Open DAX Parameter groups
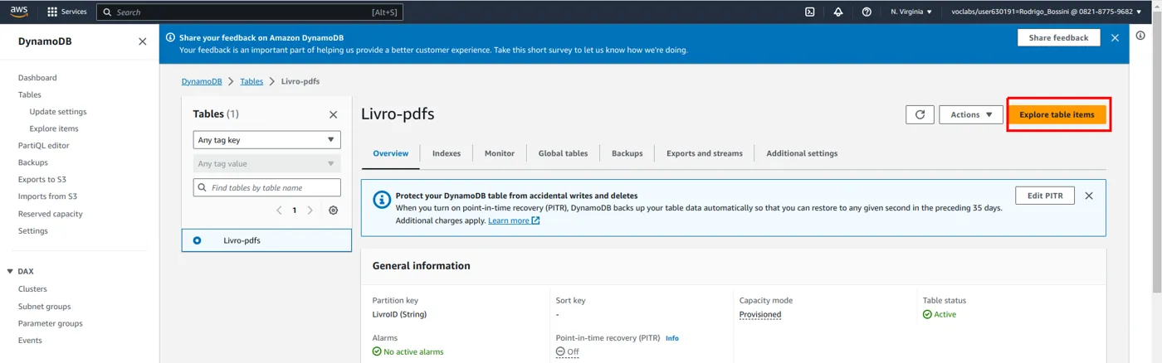1162x363 pixels. tap(51, 323)
